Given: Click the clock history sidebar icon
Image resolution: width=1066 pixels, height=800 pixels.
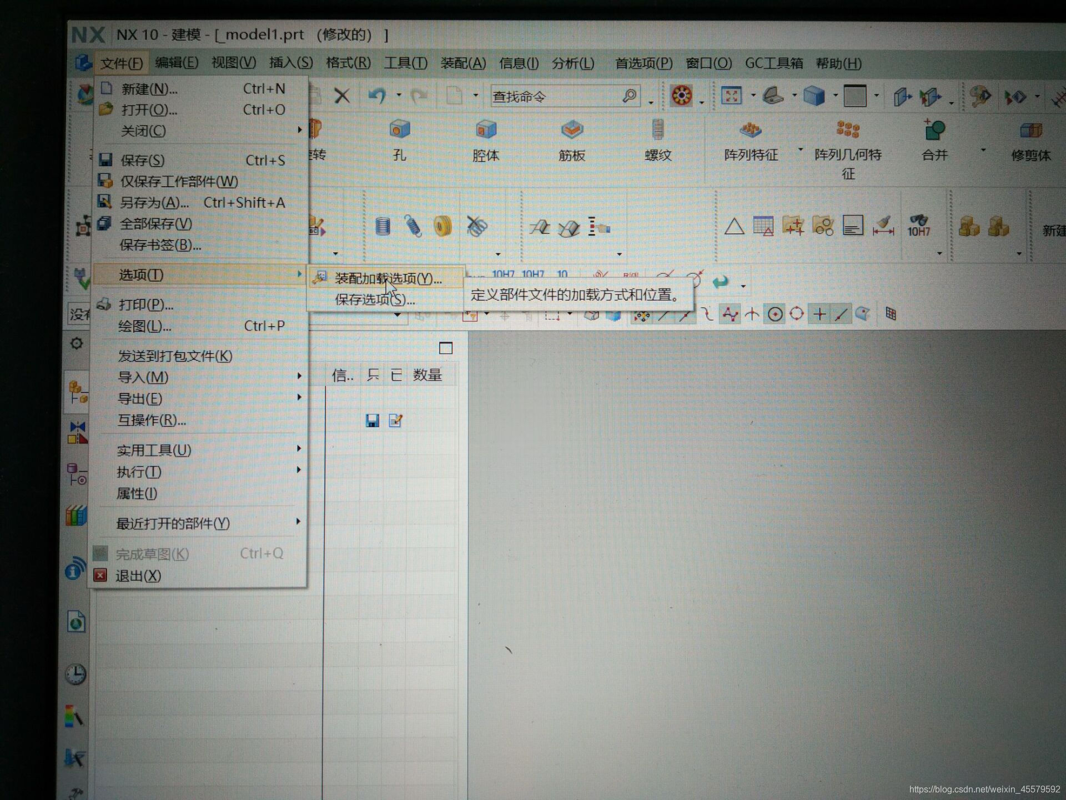Looking at the screenshot, I should point(76,674).
